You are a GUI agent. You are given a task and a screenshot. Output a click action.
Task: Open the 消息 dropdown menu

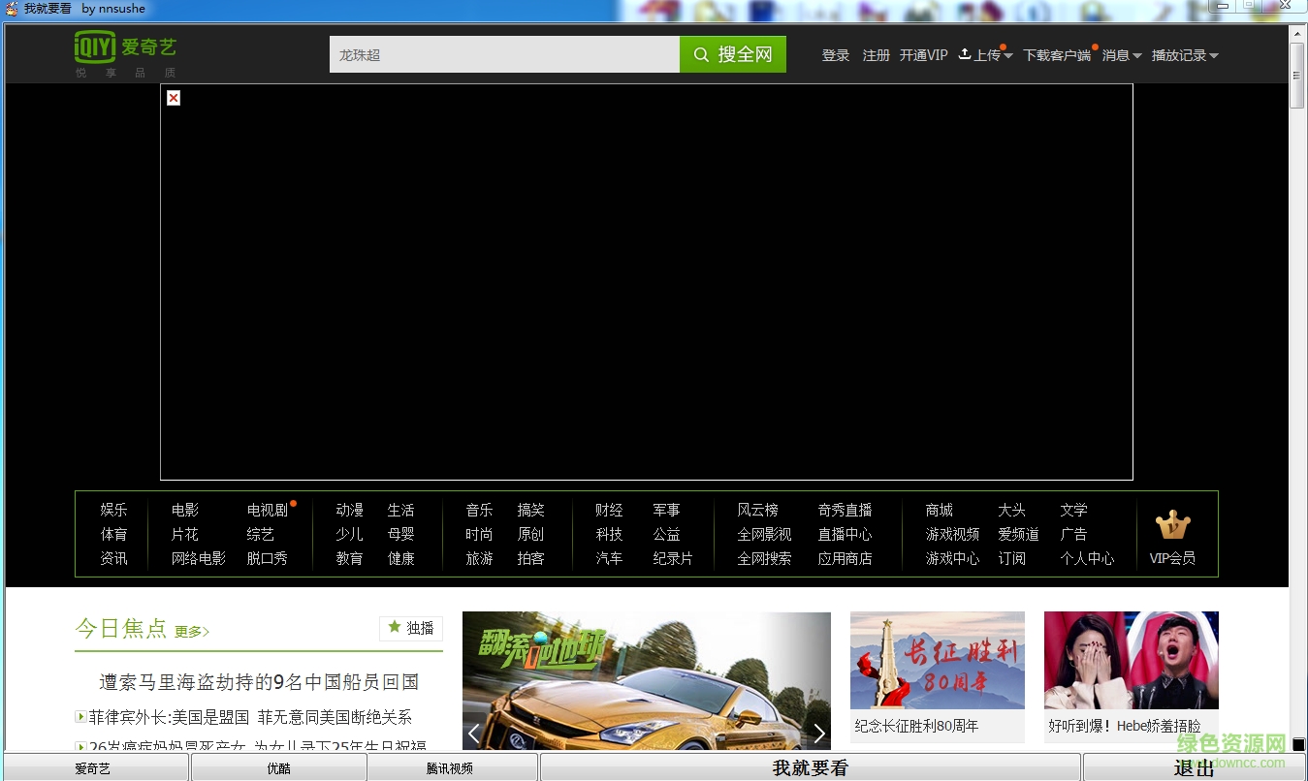[x=1115, y=55]
